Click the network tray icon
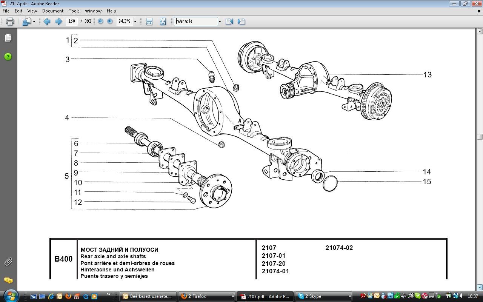 coord(455,296)
